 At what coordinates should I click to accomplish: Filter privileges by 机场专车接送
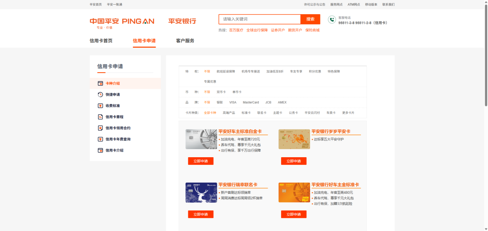point(251,71)
